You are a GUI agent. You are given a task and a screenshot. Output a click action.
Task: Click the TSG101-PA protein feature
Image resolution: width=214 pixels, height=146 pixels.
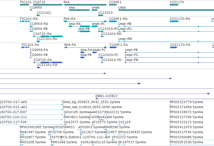tap(25, 47)
